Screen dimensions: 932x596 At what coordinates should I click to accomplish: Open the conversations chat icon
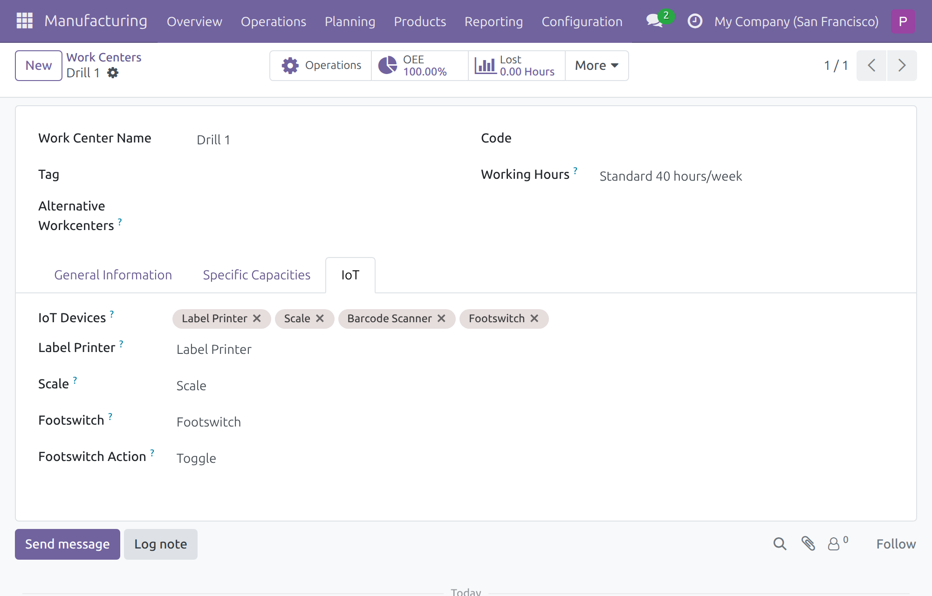[655, 21]
